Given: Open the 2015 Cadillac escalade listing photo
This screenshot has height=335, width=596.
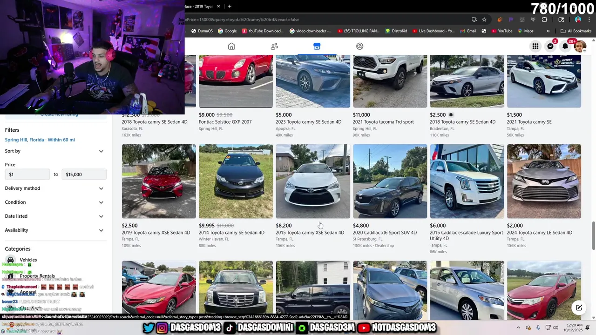Looking at the screenshot, I should click(x=467, y=181).
